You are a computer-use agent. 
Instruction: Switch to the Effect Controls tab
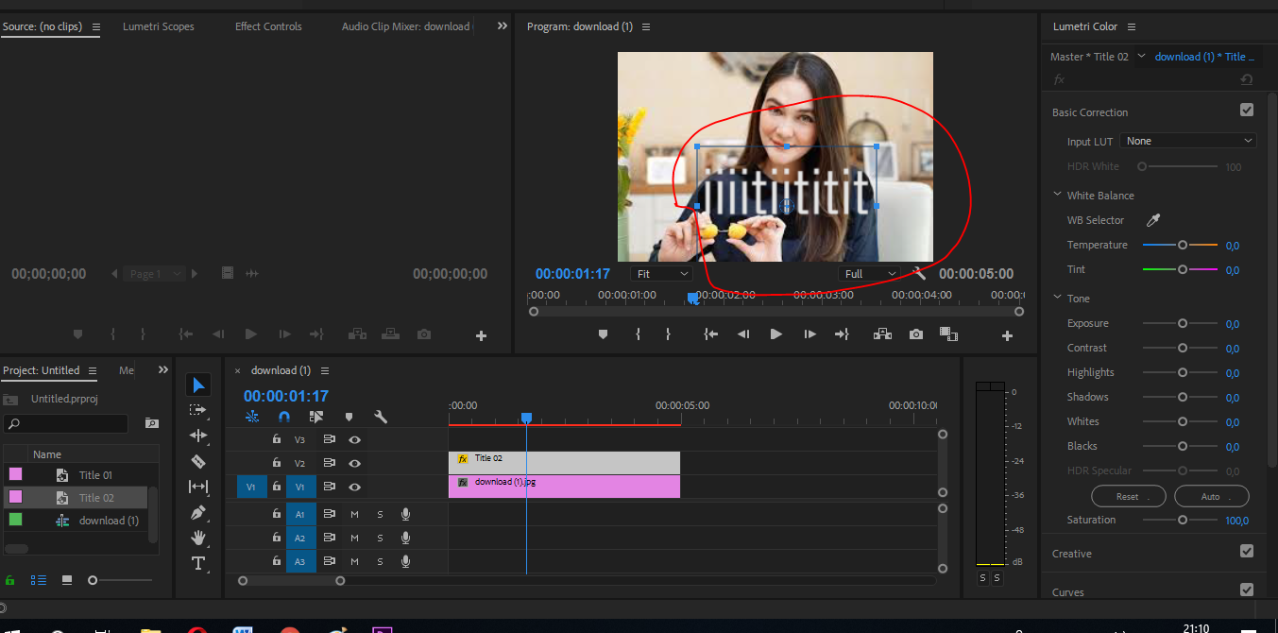268,26
